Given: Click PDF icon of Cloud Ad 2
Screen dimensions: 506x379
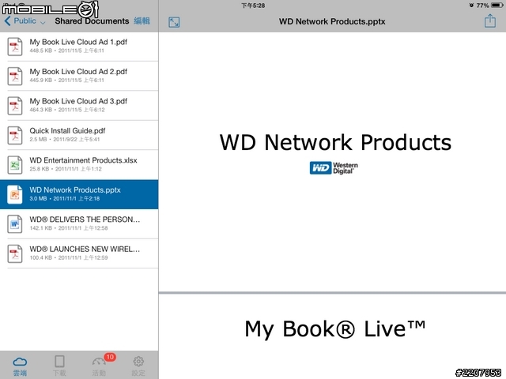Looking at the screenshot, I should 15,76.
